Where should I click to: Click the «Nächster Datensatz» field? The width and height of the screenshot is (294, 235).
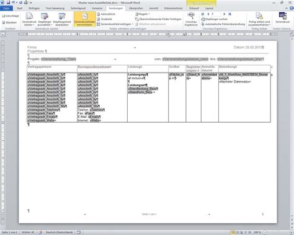pyautogui.click(x=234, y=82)
